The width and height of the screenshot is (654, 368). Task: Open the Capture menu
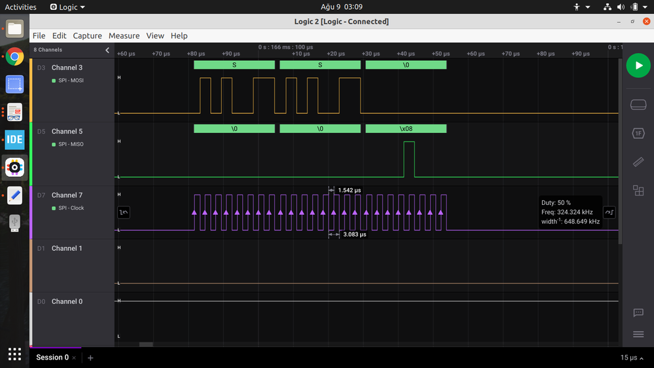coord(87,36)
